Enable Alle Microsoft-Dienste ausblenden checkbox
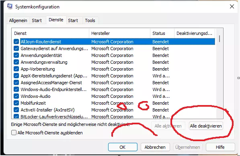This screenshot has height=156, width=240. coord(14,133)
